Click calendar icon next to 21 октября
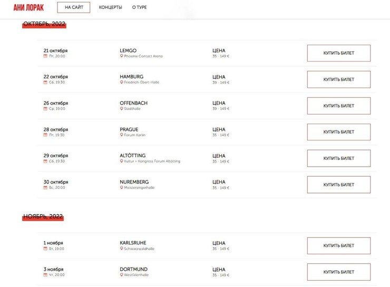This screenshot has height=287, width=390. (x=45, y=56)
